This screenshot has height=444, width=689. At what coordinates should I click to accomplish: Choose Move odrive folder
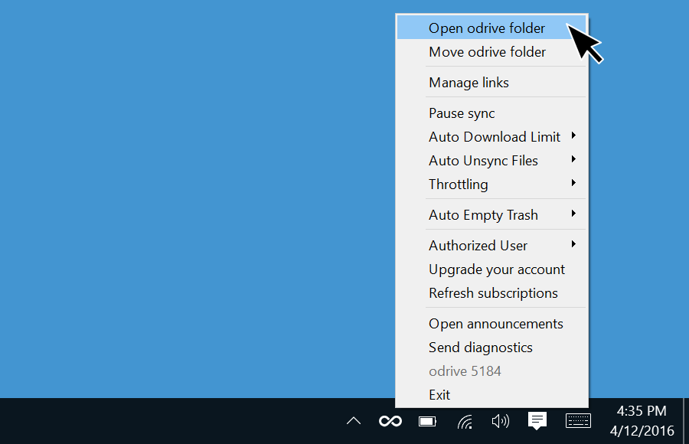[x=492, y=52]
